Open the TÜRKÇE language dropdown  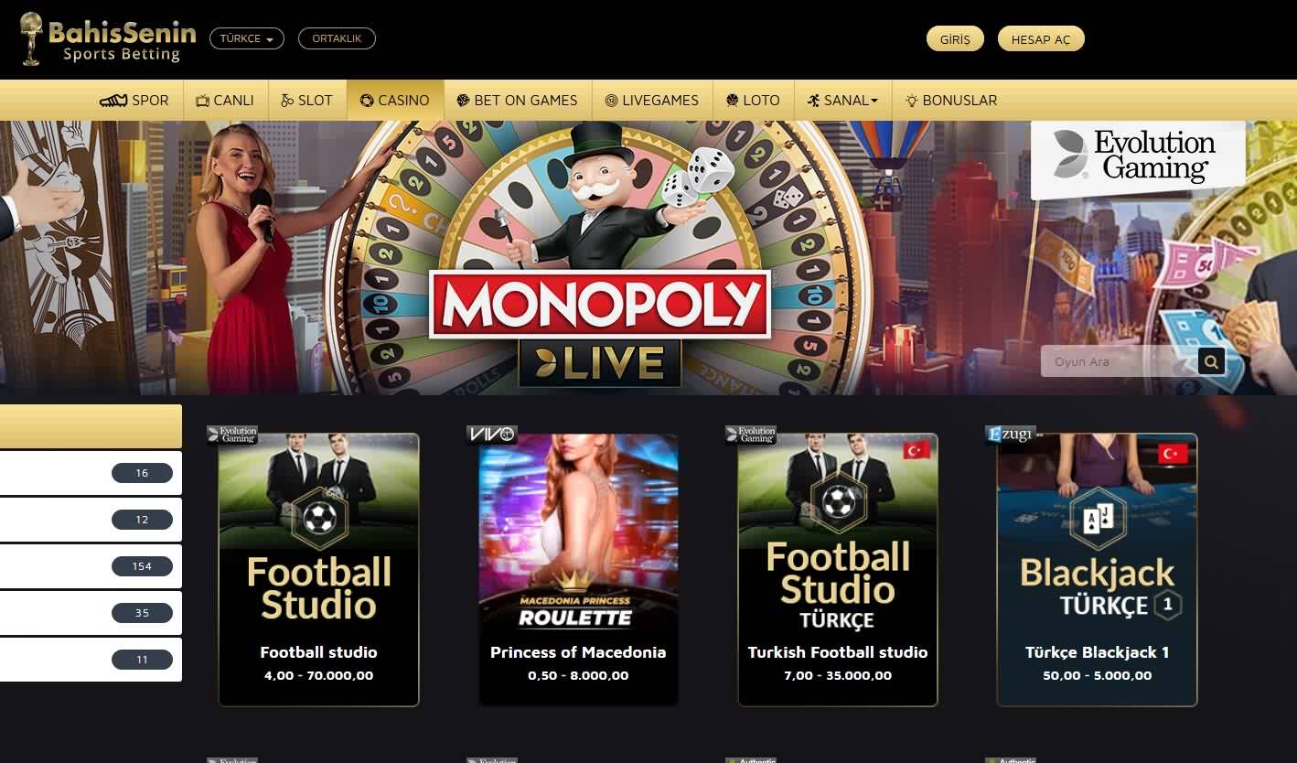pos(247,38)
